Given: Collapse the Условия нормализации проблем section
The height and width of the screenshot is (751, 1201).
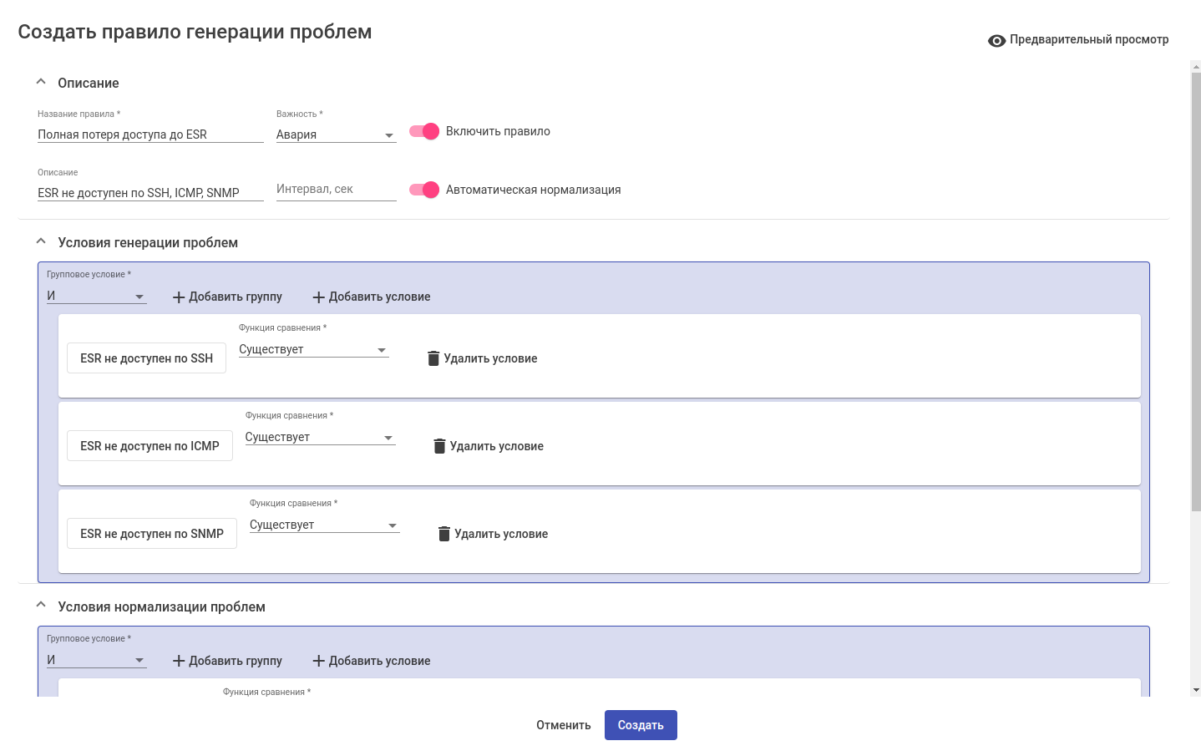Looking at the screenshot, I should 41,606.
